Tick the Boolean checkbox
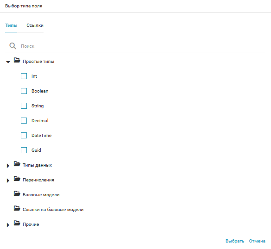The width and height of the screenshot is (271, 249). tap(24, 91)
